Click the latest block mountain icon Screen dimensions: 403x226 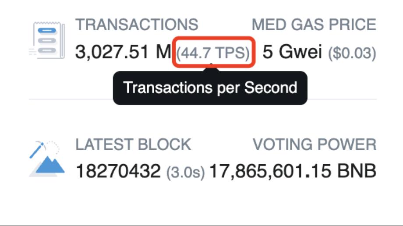click(x=47, y=160)
